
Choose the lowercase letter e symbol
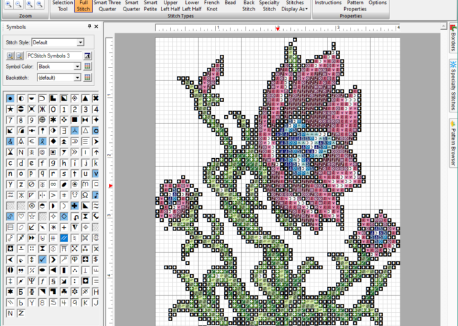31,163
